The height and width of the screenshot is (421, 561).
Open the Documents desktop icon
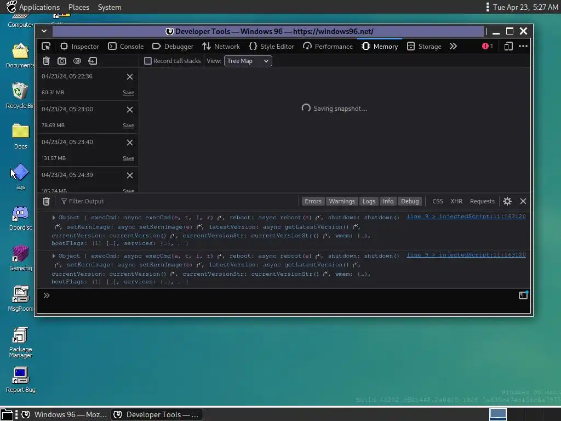(x=20, y=55)
